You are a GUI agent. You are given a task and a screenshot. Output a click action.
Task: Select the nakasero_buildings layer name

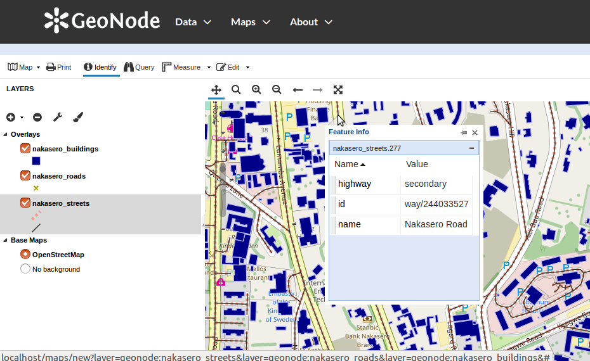coord(65,149)
